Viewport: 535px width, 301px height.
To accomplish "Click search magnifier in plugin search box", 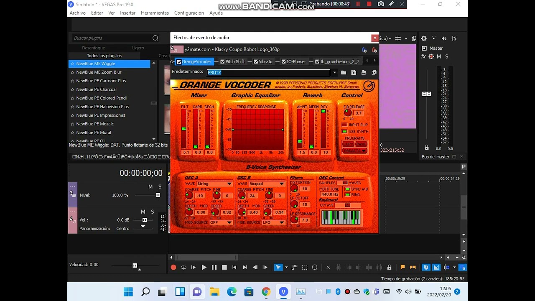I will click(155, 38).
